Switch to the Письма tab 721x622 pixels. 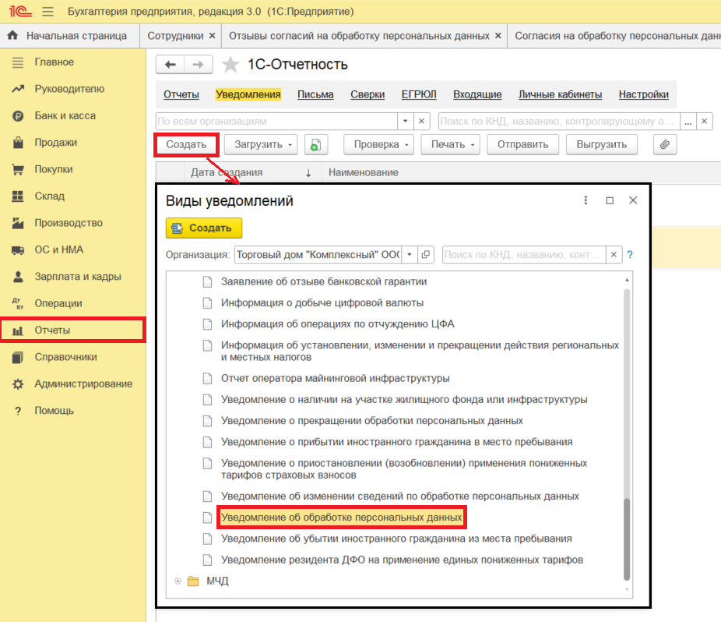pyautogui.click(x=315, y=94)
